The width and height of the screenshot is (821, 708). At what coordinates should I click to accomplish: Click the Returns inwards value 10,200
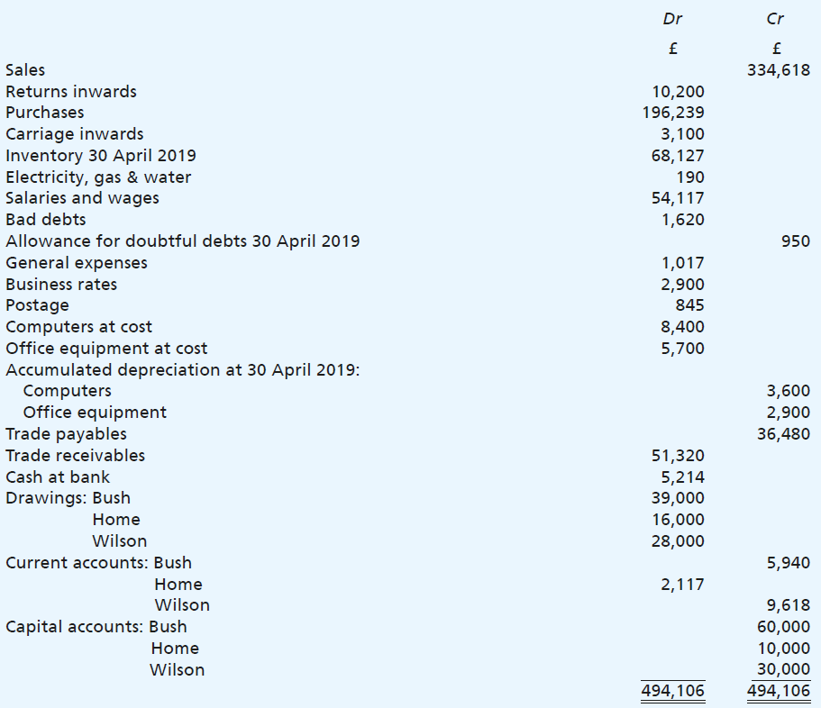(678, 91)
